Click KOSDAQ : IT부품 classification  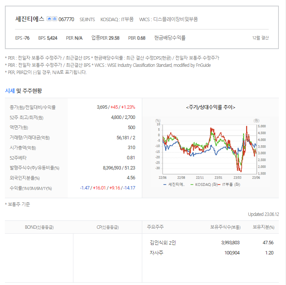pyautogui.click(x=117, y=19)
